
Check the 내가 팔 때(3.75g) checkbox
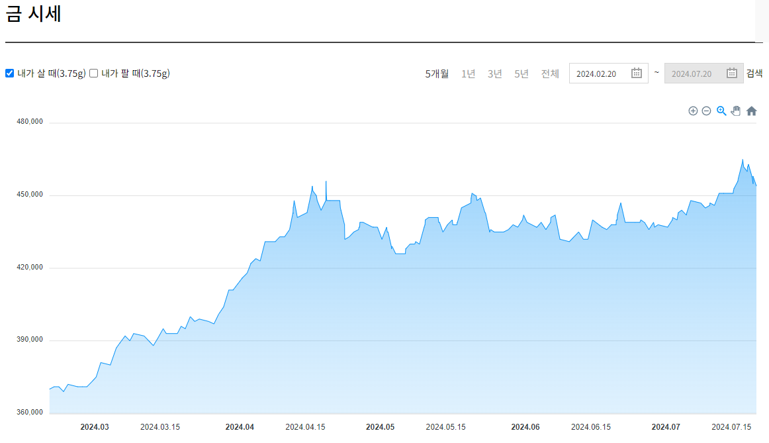tap(94, 73)
